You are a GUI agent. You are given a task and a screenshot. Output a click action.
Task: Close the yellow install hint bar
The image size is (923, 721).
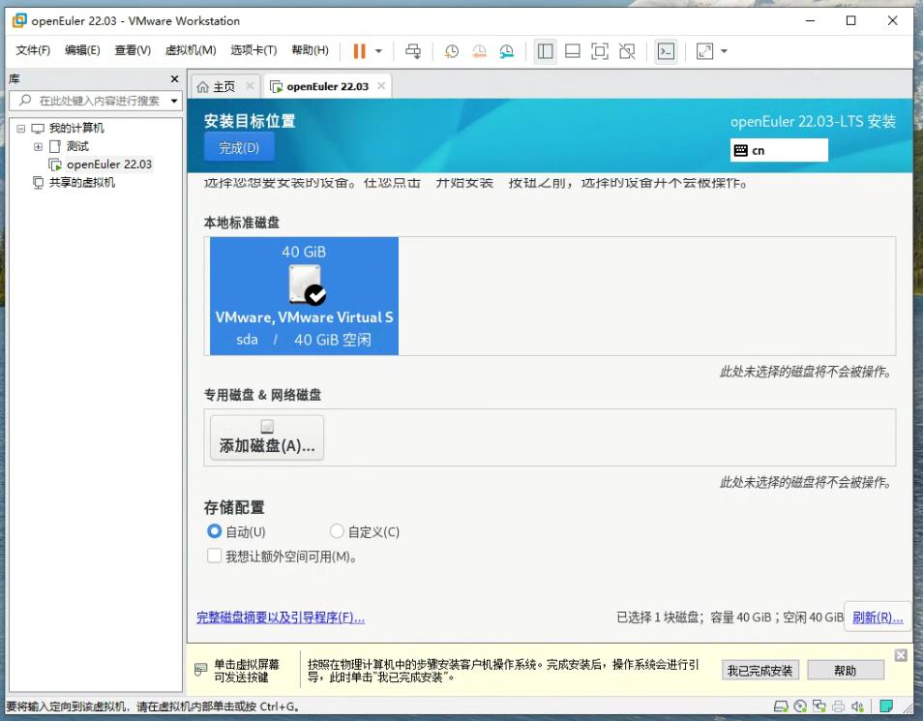tap(901, 655)
